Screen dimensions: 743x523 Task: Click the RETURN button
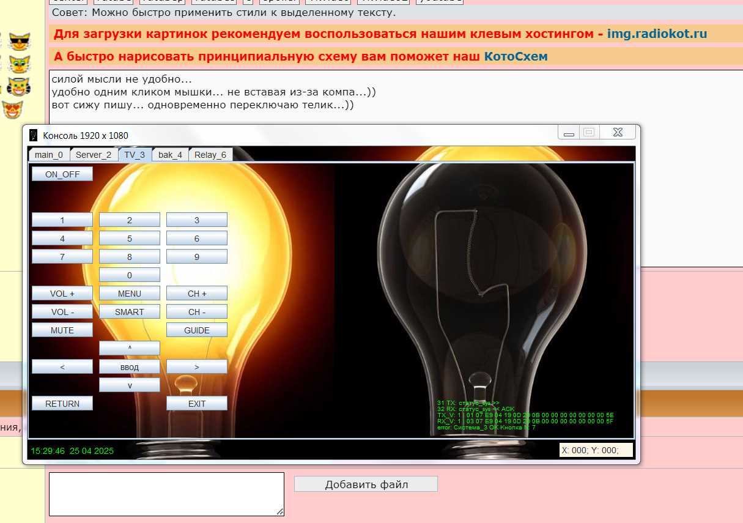point(62,404)
